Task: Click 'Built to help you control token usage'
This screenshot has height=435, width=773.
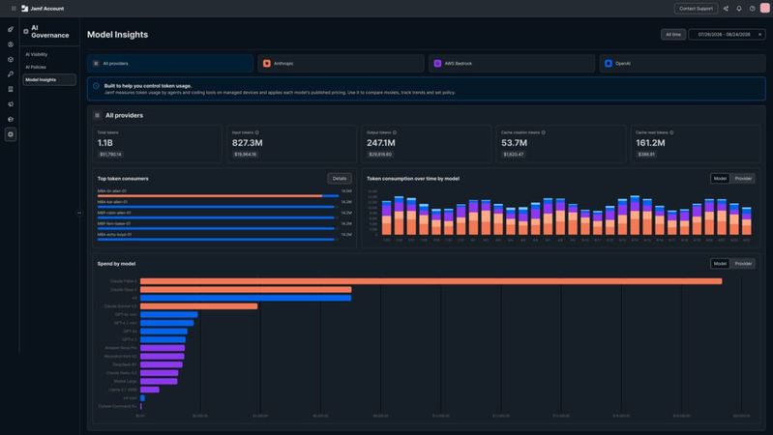Action: (x=148, y=86)
